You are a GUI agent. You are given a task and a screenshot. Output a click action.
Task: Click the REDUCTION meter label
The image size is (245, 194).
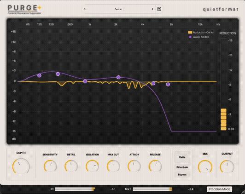click(227, 33)
